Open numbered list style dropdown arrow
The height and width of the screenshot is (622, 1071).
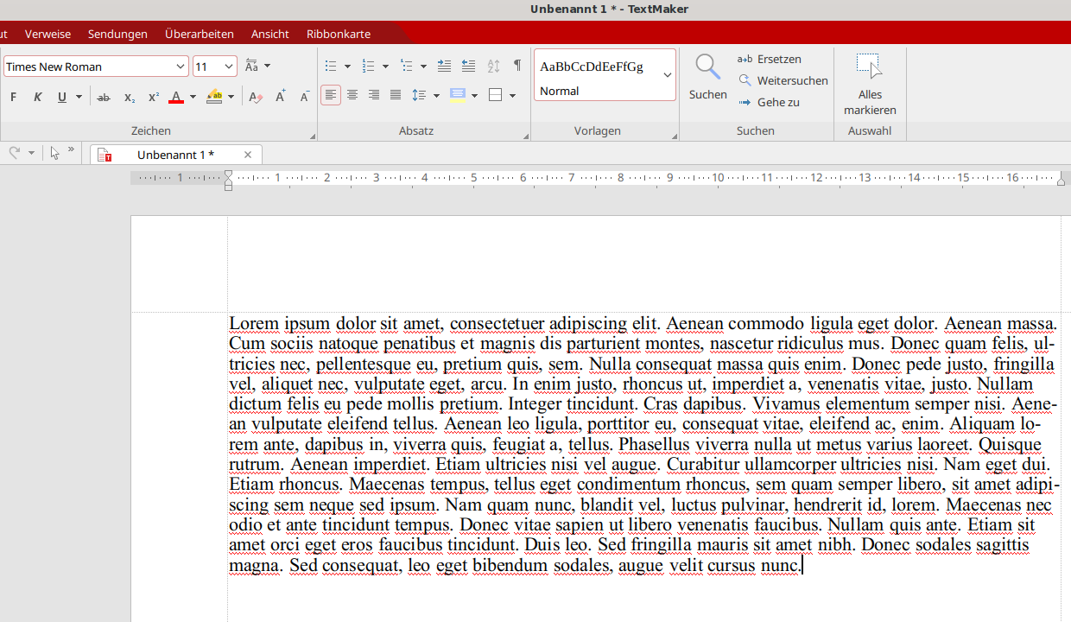[x=385, y=67]
